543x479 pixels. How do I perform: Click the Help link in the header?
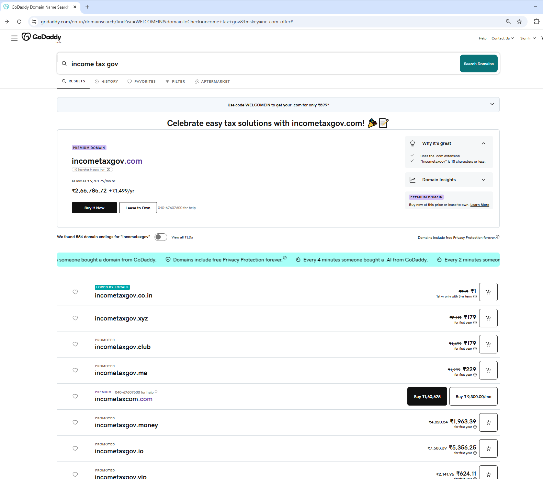483,38
